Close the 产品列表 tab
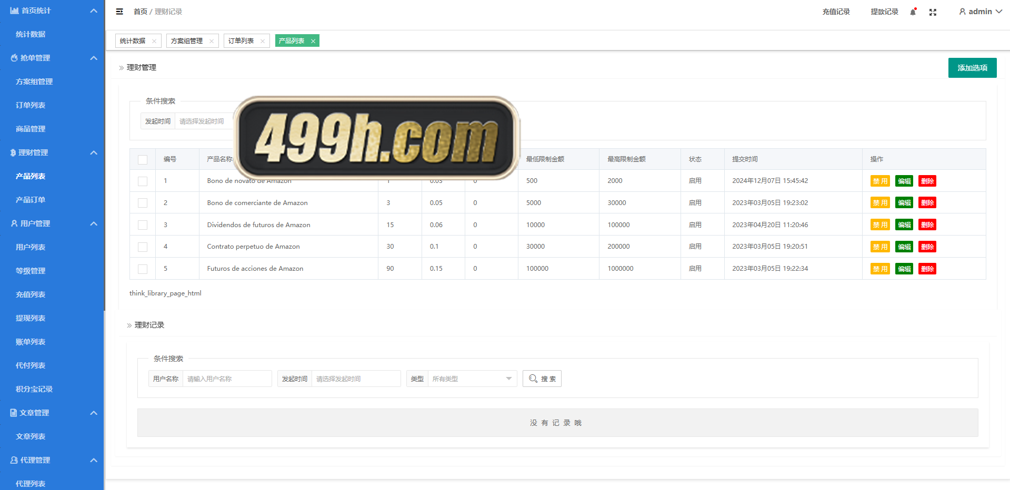 313,41
